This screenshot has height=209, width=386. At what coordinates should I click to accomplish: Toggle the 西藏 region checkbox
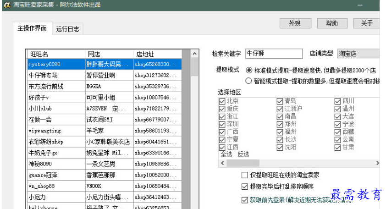pos(337,132)
